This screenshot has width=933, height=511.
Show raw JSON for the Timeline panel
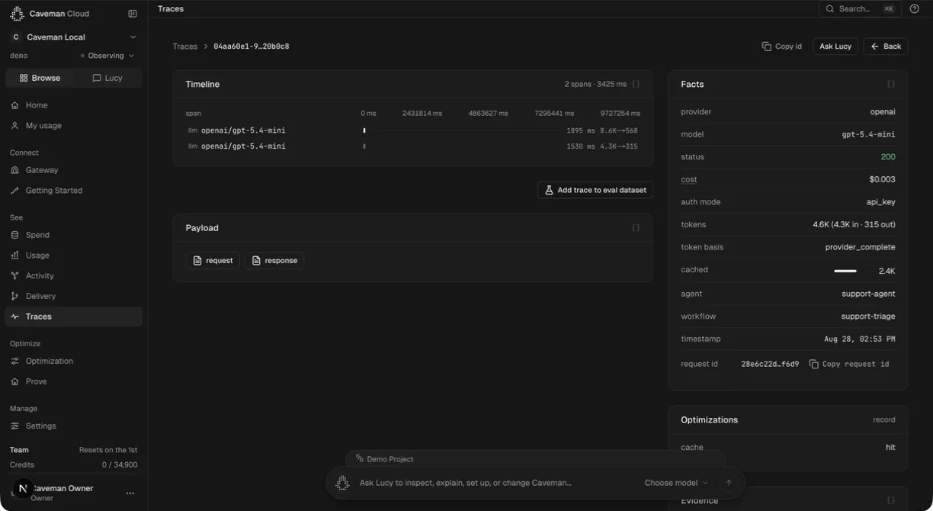pyautogui.click(x=636, y=84)
